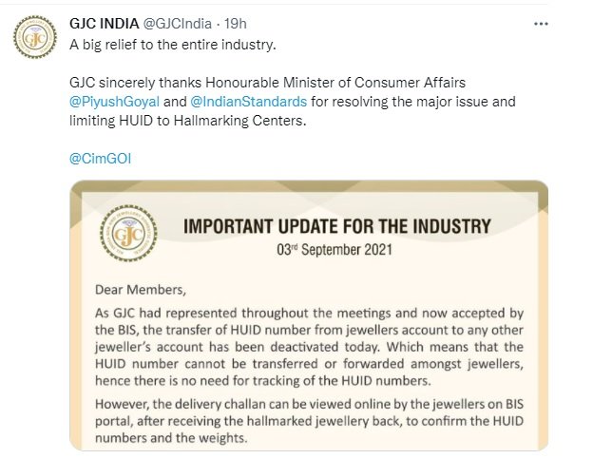Viewport: 612px width, 459px height.
Task: Click paragraph starting 'As GJC had represented'
Action: click(x=309, y=347)
